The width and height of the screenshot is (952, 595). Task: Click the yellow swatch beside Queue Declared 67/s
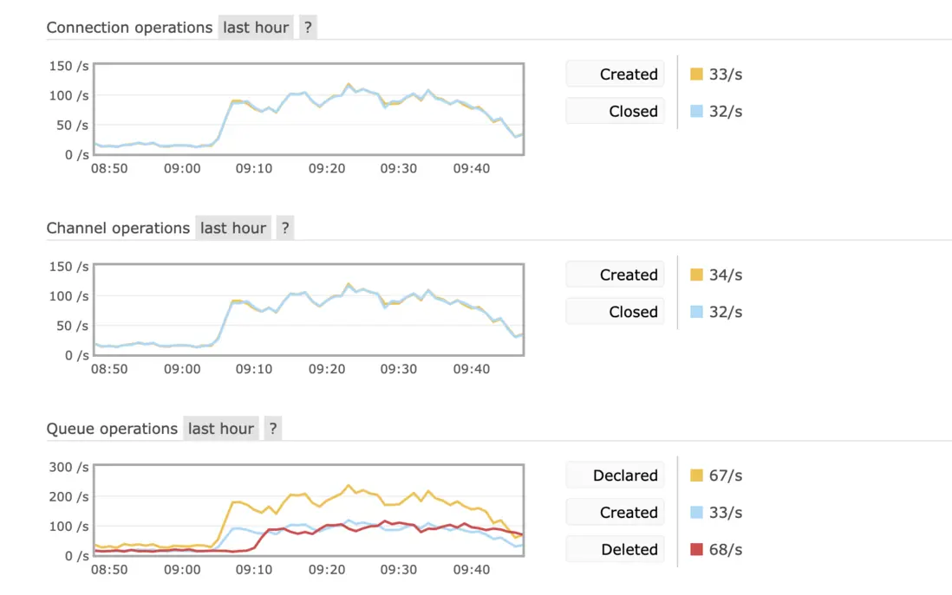tap(696, 475)
